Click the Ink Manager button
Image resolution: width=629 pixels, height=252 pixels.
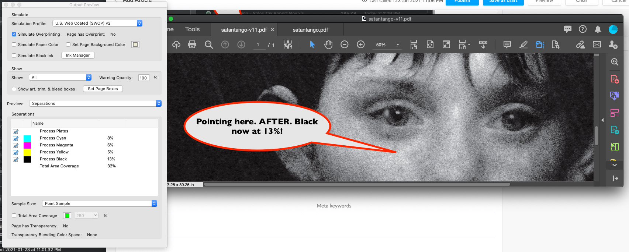pos(78,55)
